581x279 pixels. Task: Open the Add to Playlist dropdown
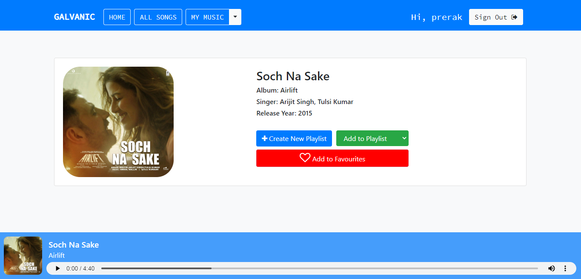(372, 138)
